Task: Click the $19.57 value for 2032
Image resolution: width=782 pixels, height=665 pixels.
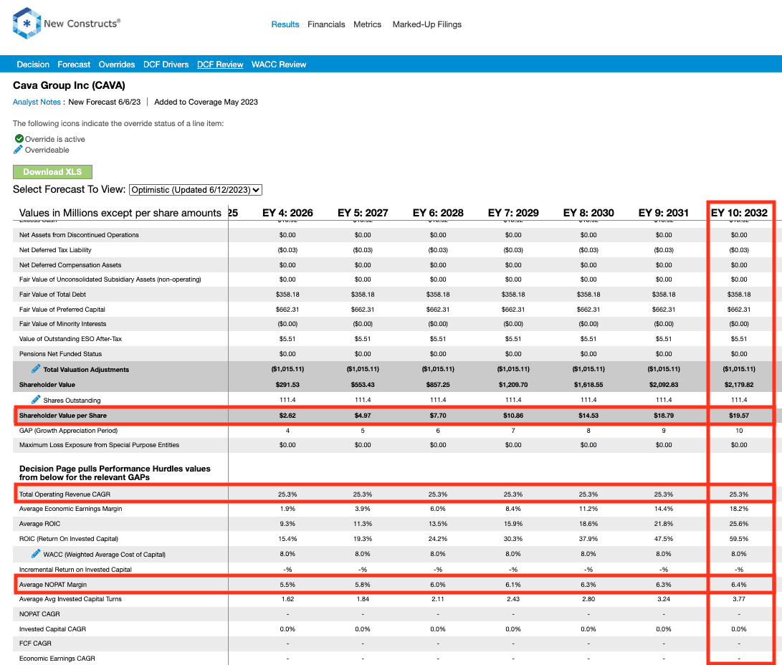Action: pyautogui.click(x=739, y=415)
